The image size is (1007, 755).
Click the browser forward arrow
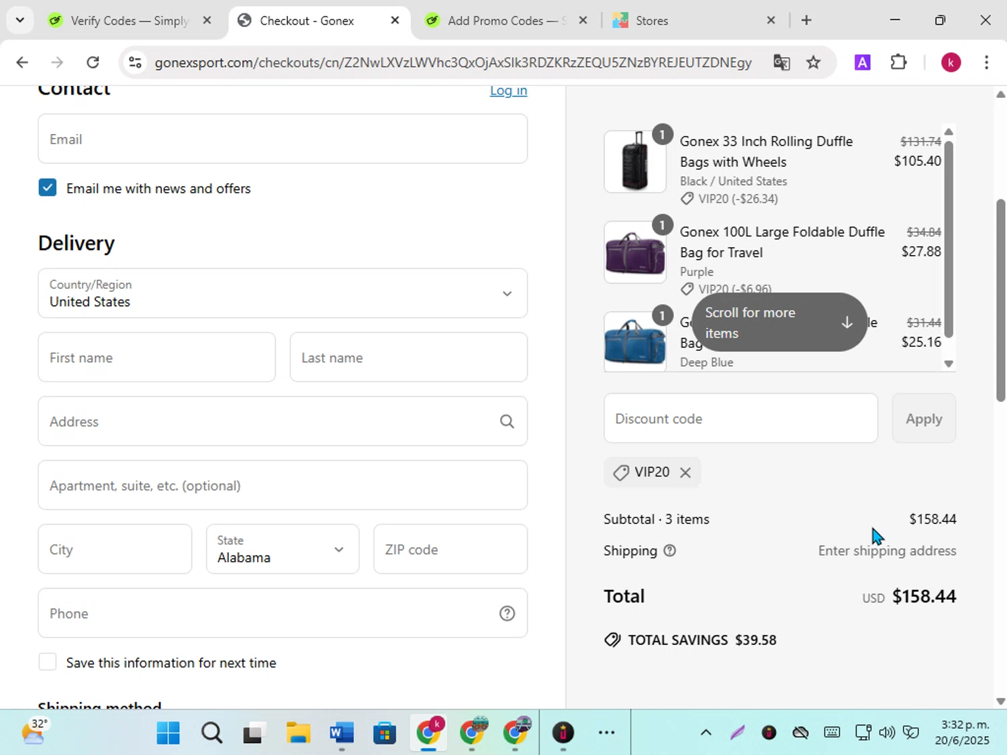tap(57, 62)
